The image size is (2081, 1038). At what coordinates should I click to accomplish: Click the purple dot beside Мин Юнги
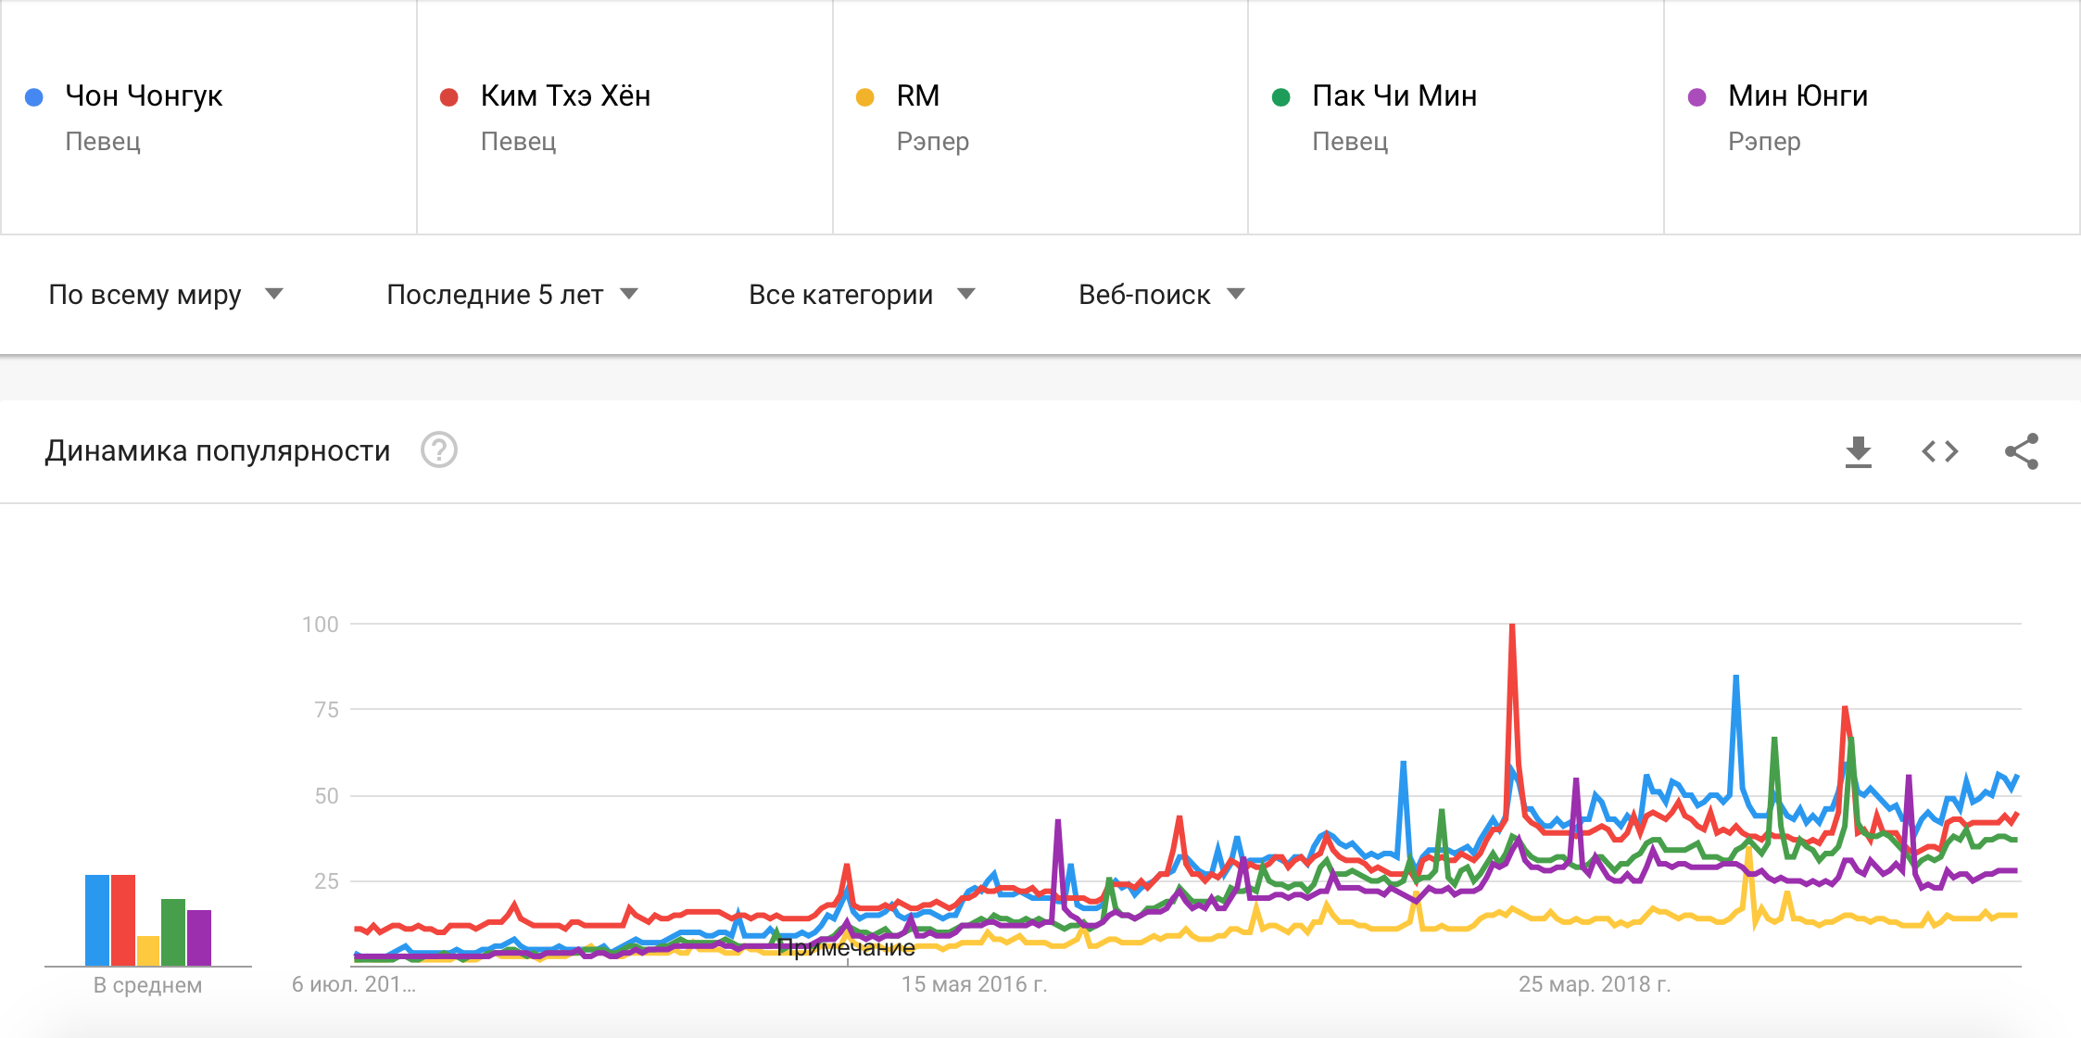[x=1697, y=97]
